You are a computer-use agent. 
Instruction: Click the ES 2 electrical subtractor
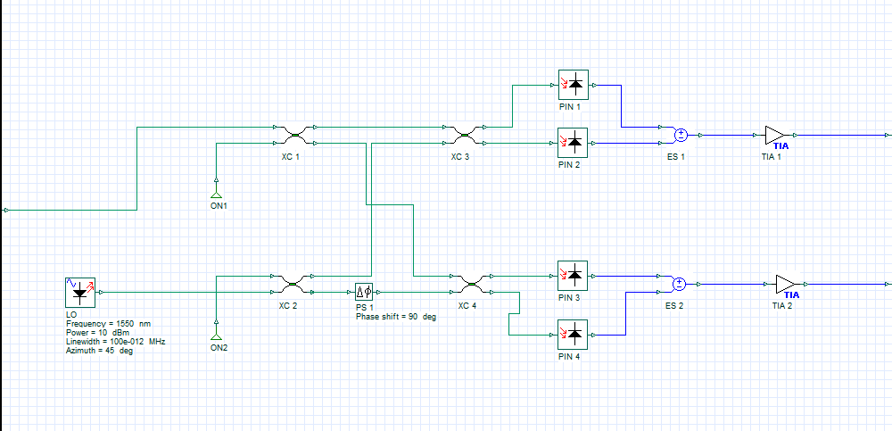(678, 285)
